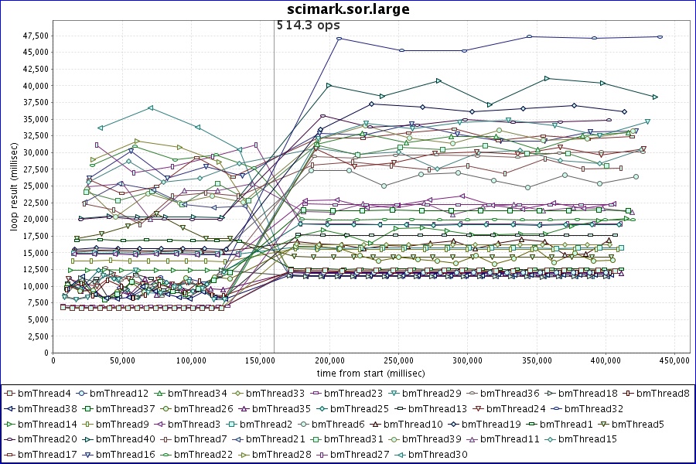Viewport: 696px width, 464px height.
Task: Select the bmThread15 legend label
Action: coord(589,439)
